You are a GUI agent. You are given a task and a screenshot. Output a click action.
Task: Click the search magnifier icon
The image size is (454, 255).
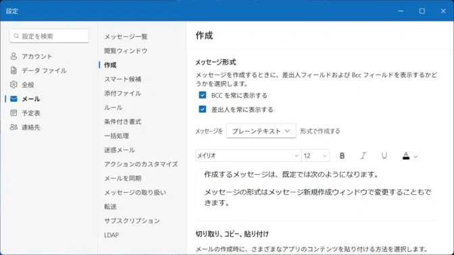16,36
